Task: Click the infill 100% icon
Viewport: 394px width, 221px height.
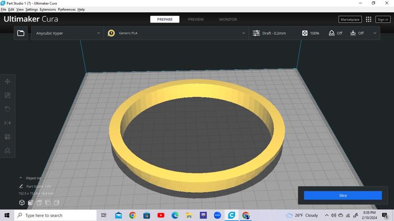Action: pyautogui.click(x=304, y=33)
